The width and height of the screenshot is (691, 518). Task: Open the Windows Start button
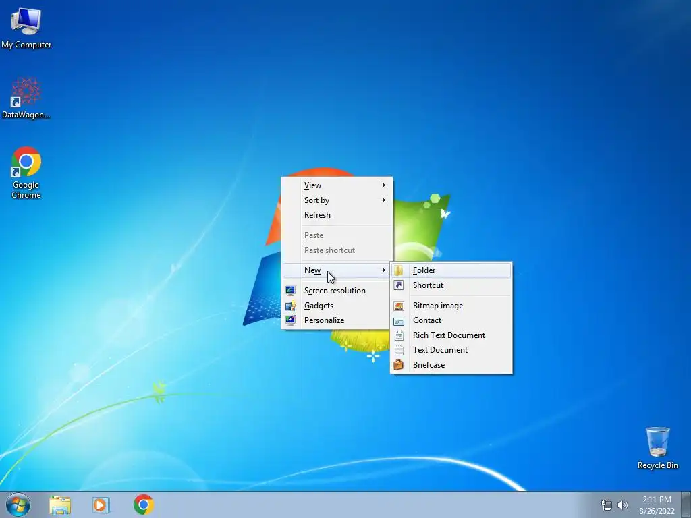[18, 505]
